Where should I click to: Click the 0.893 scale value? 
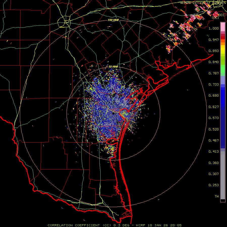click(214, 51)
